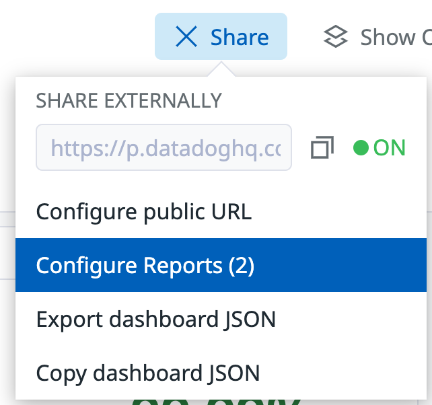Viewport: 432px width, 405px height.
Task: Click the green status dot beside ON
Action: pos(361,147)
